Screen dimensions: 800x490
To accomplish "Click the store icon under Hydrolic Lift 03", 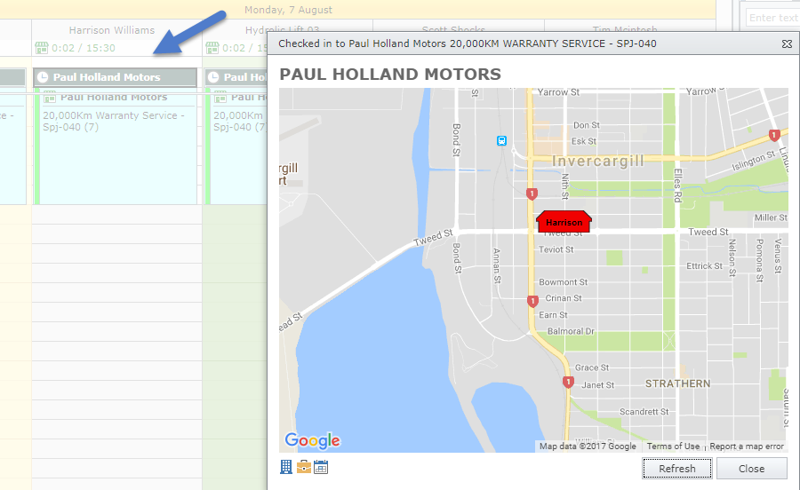I will (x=212, y=48).
